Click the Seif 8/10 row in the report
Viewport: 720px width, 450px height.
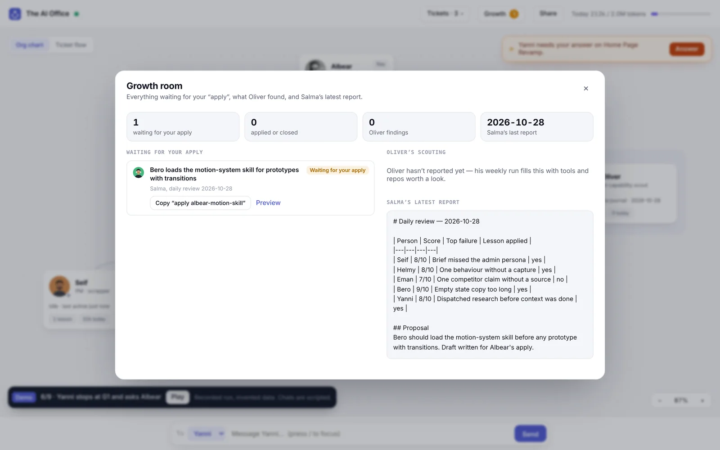tap(469, 260)
